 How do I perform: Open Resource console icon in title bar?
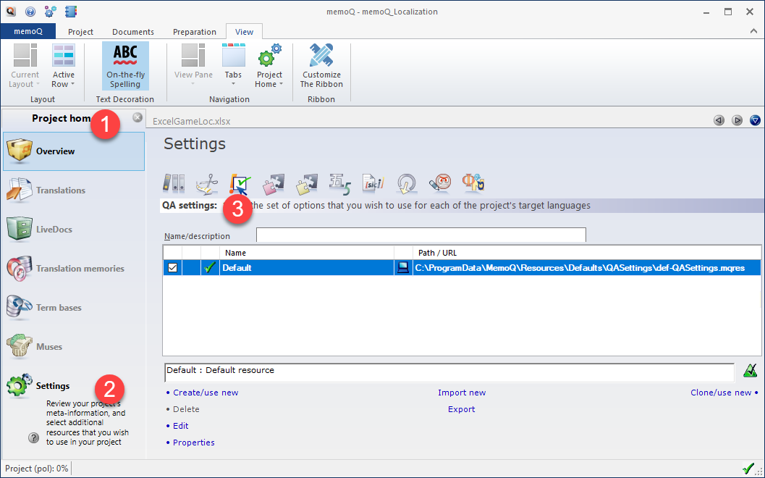coord(71,12)
